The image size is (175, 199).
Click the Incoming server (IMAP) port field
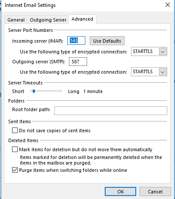pyautogui.click(x=76, y=40)
